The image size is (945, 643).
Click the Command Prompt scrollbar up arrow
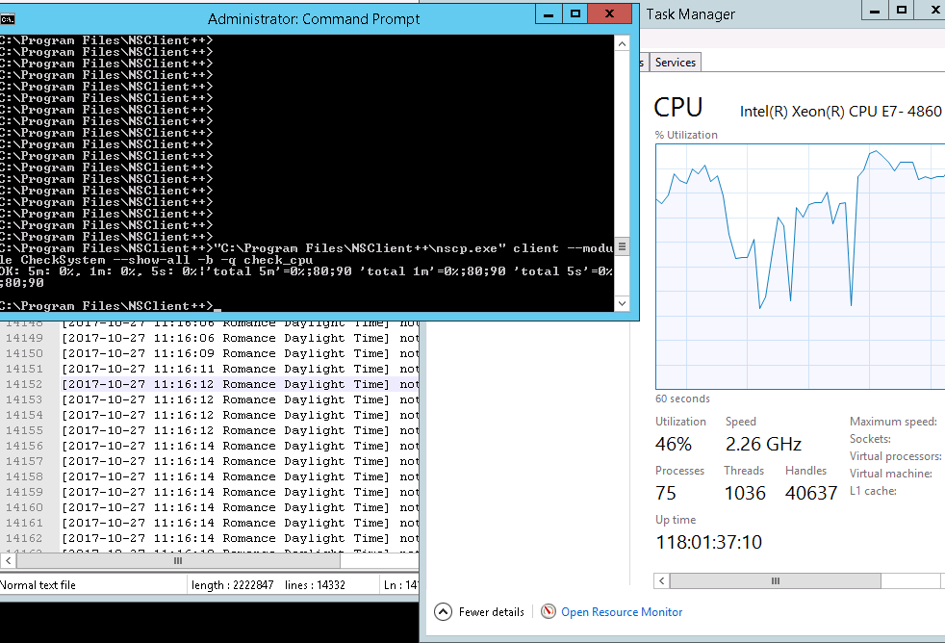[x=622, y=42]
